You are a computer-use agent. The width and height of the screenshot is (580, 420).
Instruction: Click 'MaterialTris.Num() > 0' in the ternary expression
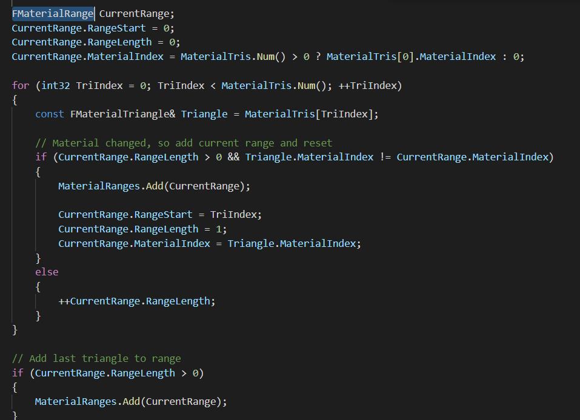coord(245,56)
